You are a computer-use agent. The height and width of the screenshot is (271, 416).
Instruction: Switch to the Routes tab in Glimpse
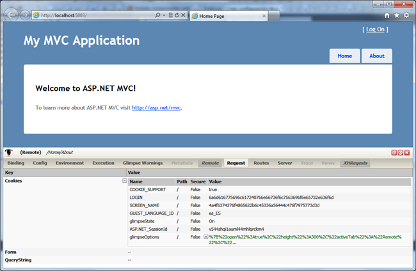click(x=261, y=163)
